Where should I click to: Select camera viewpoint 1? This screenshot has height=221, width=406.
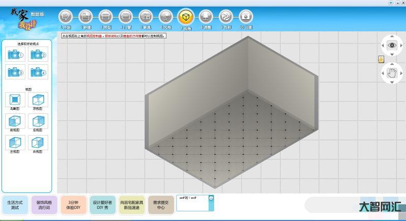[x=15, y=55]
